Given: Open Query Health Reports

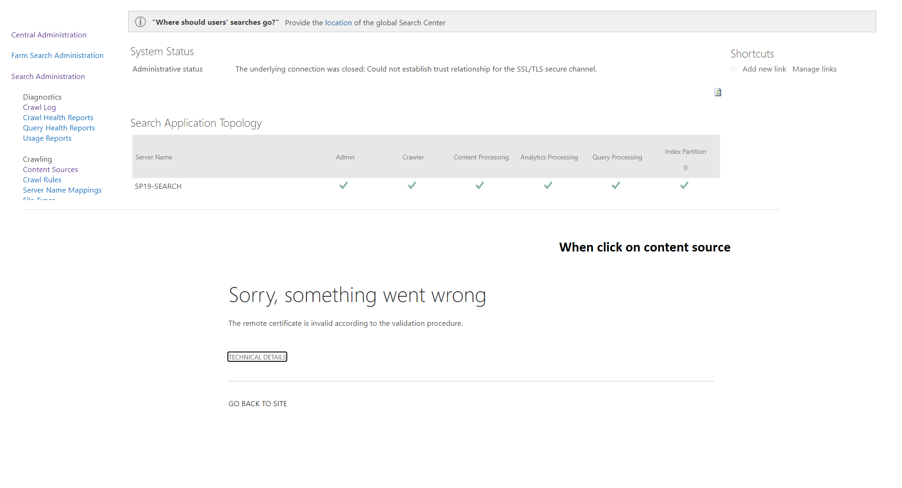Looking at the screenshot, I should 59,128.
